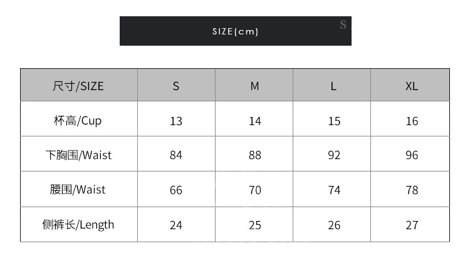This screenshot has height=271, width=470.
Task: Click Cup value 14 for size M
Action: coord(254,121)
